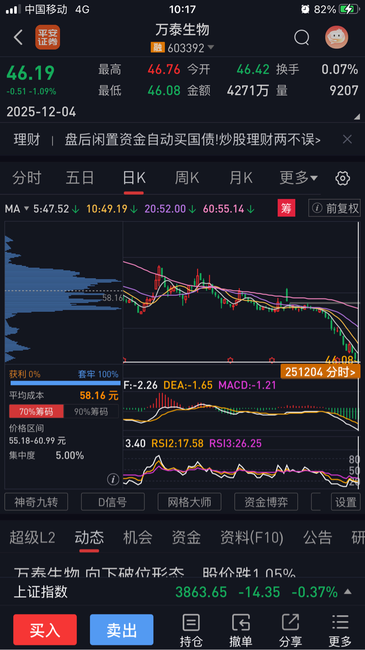Image resolution: width=365 pixels, height=650 pixels.
Task: Select the 70%筹码 option
Action: (36, 412)
